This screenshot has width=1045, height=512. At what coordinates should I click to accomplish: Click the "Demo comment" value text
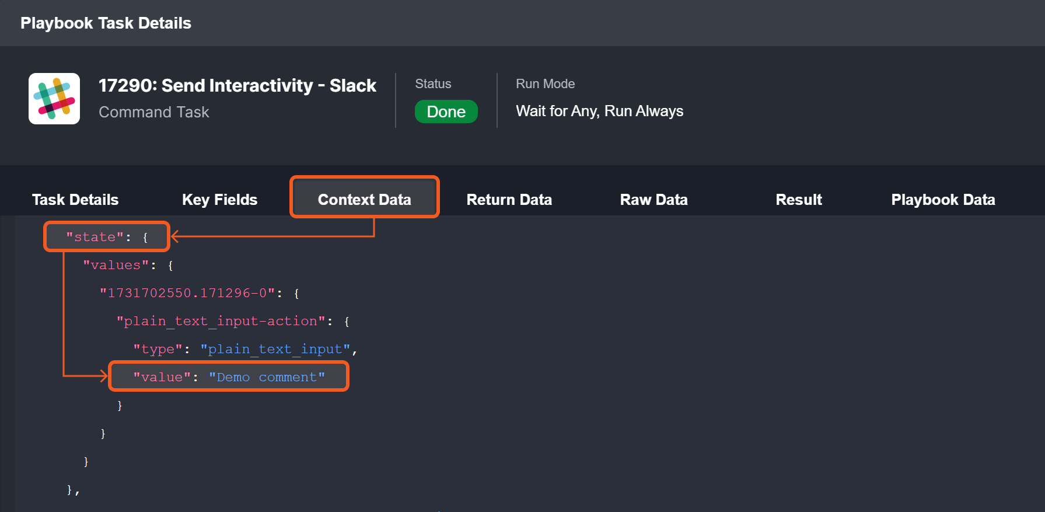tap(267, 377)
